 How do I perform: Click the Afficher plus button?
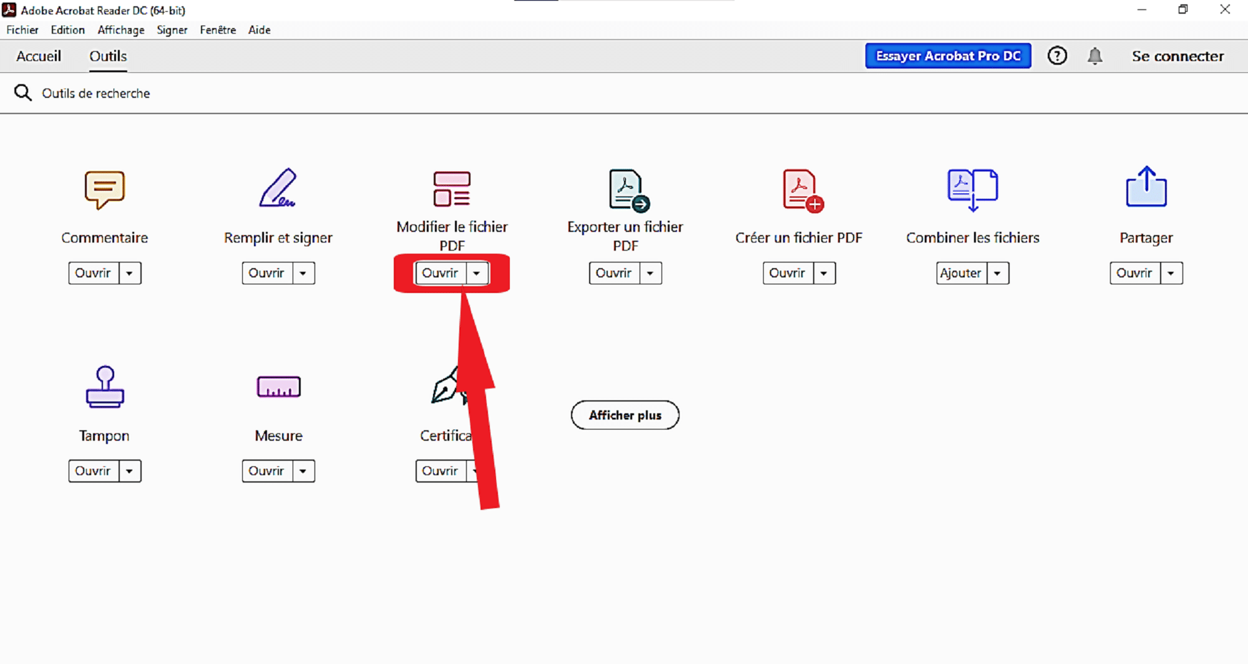(x=625, y=415)
